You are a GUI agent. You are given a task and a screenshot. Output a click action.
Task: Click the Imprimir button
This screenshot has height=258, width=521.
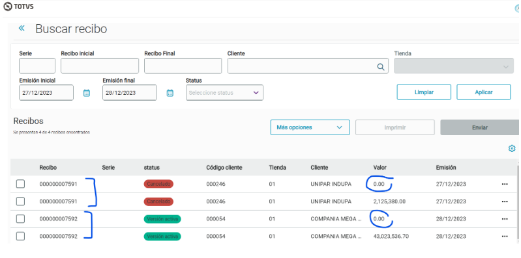click(x=395, y=127)
